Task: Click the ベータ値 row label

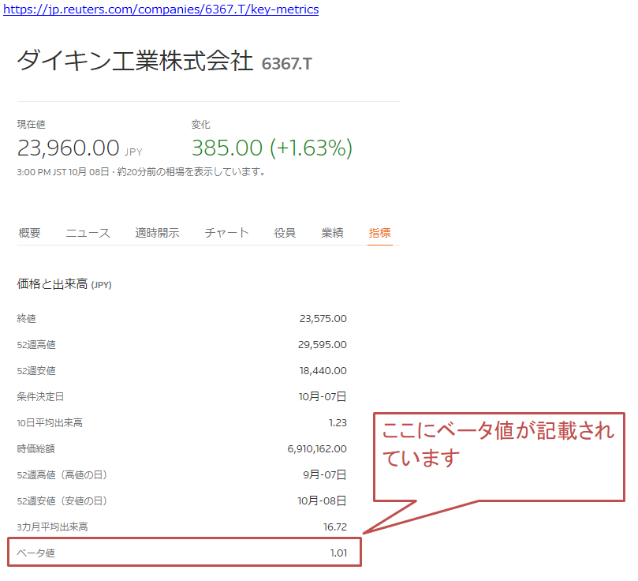Action: pos(35,553)
